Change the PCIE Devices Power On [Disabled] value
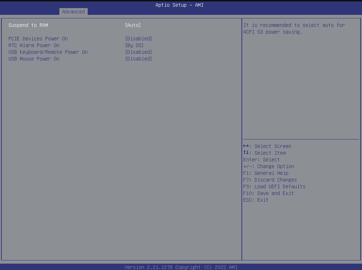Screen dimensions: 362x270 coord(139,39)
